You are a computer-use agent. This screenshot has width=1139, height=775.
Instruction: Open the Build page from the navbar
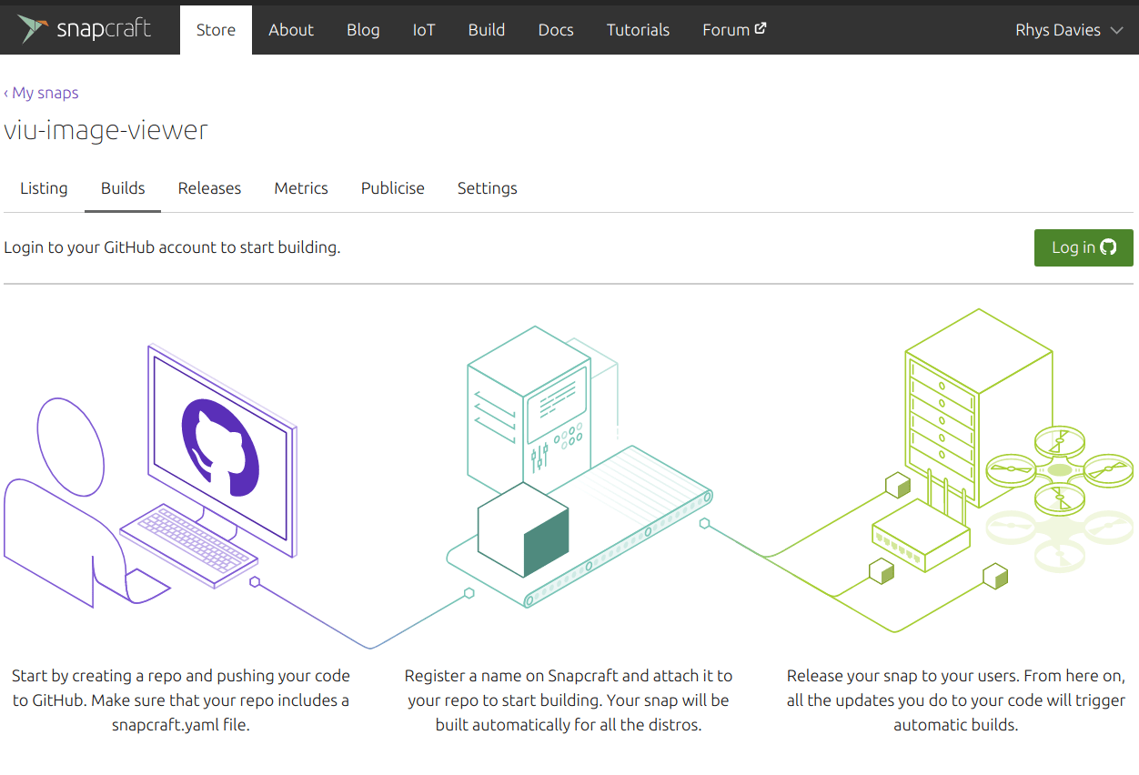[x=487, y=30]
